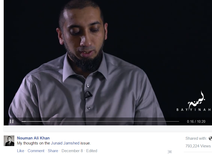Seek to the played portion of the progress bar
Viewport: 212px width, 154px height.
coord(24,121)
